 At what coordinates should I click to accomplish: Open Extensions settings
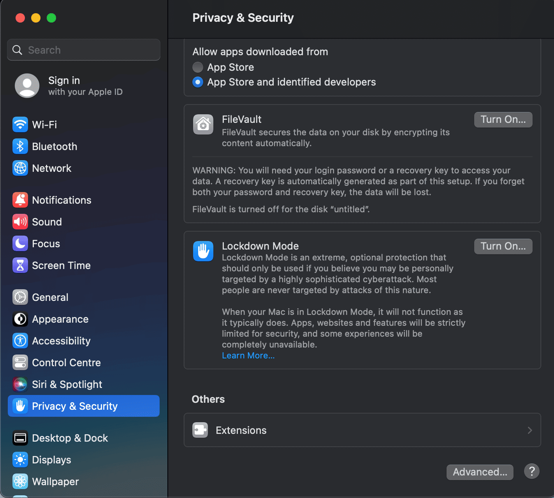tap(362, 430)
